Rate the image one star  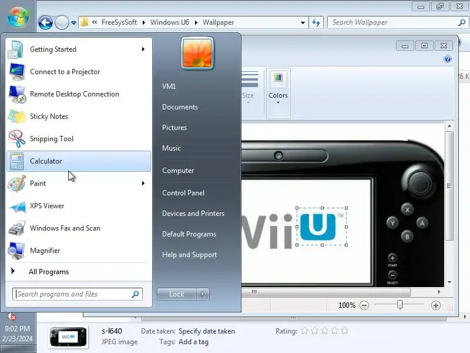tap(304, 331)
